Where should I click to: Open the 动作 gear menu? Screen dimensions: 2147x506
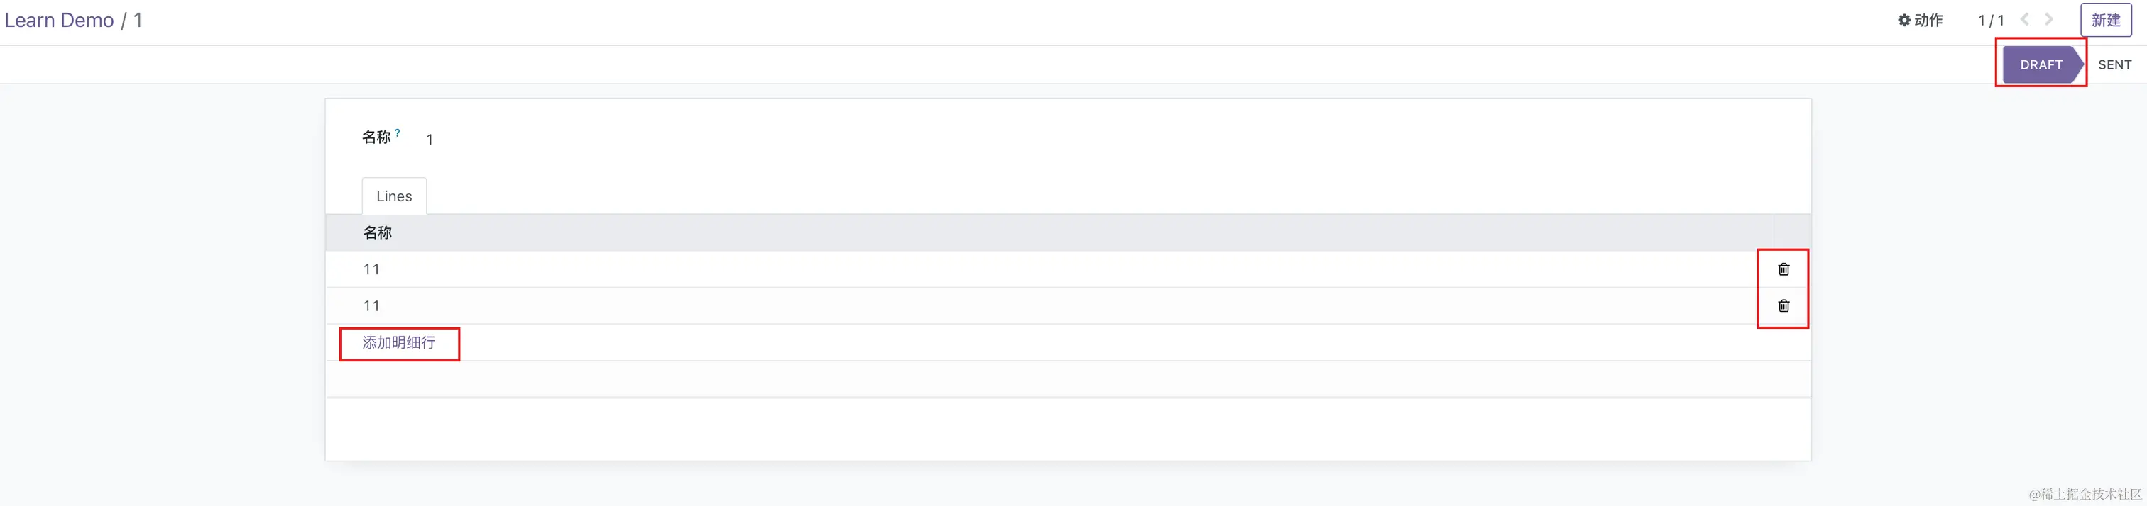click(1921, 20)
